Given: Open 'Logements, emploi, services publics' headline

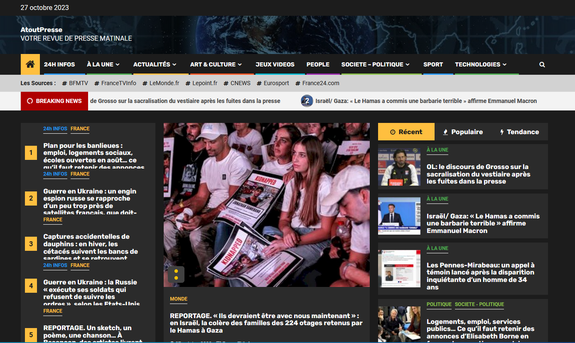Looking at the screenshot, I should click(x=481, y=331).
